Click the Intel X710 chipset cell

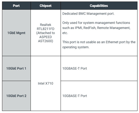[x=46, y=83]
